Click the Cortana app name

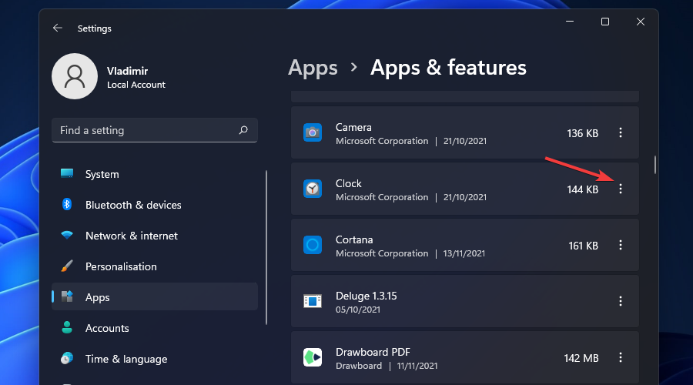click(354, 239)
